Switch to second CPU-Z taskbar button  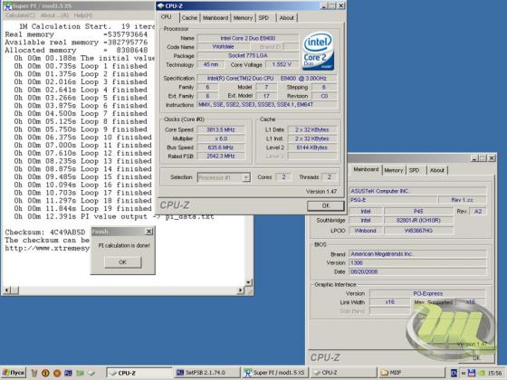click(x=343, y=373)
